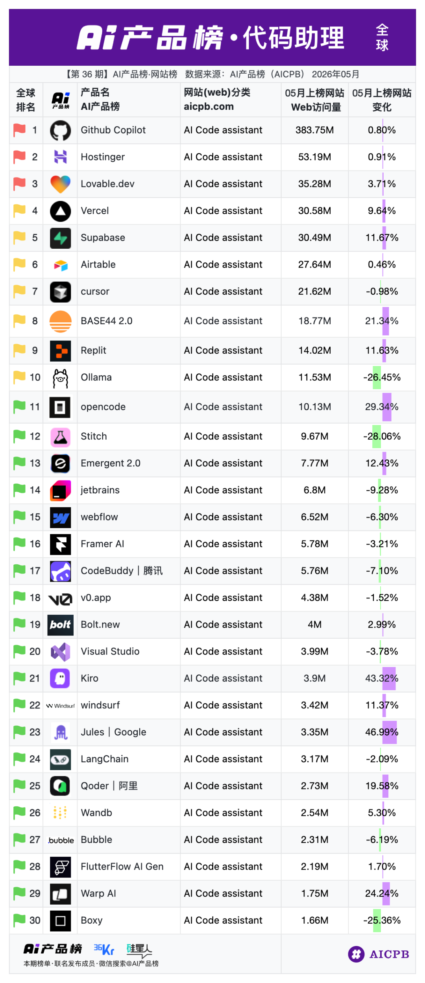Select the Visual Studio logo
The image size is (425, 983).
[x=60, y=652]
